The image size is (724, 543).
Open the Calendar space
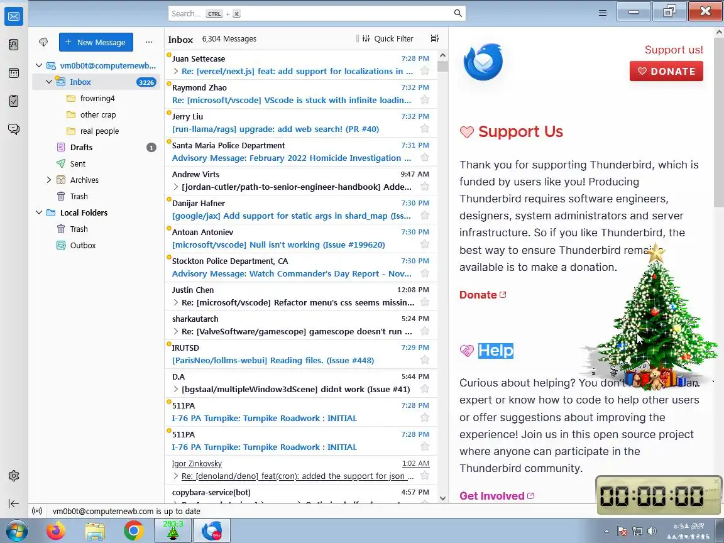point(14,73)
